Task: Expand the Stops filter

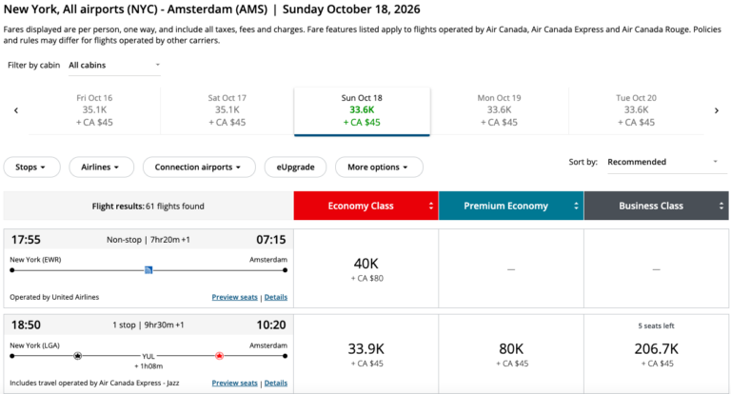Action: [31, 167]
